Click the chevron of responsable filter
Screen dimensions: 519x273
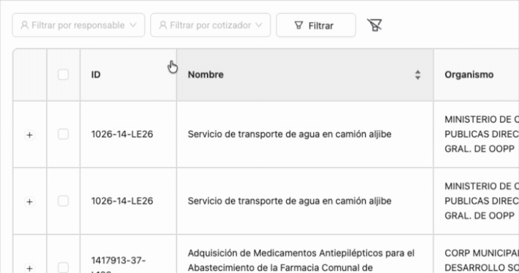133,25
